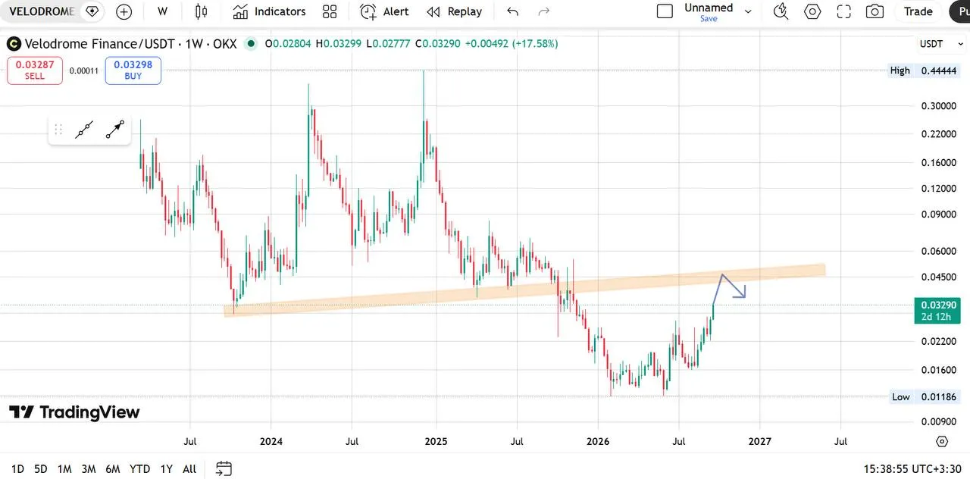Image resolution: width=970 pixels, height=479 pixels.
Task: Click the Velodrome Finance/USDT chart title
Action: coord(130,44)
